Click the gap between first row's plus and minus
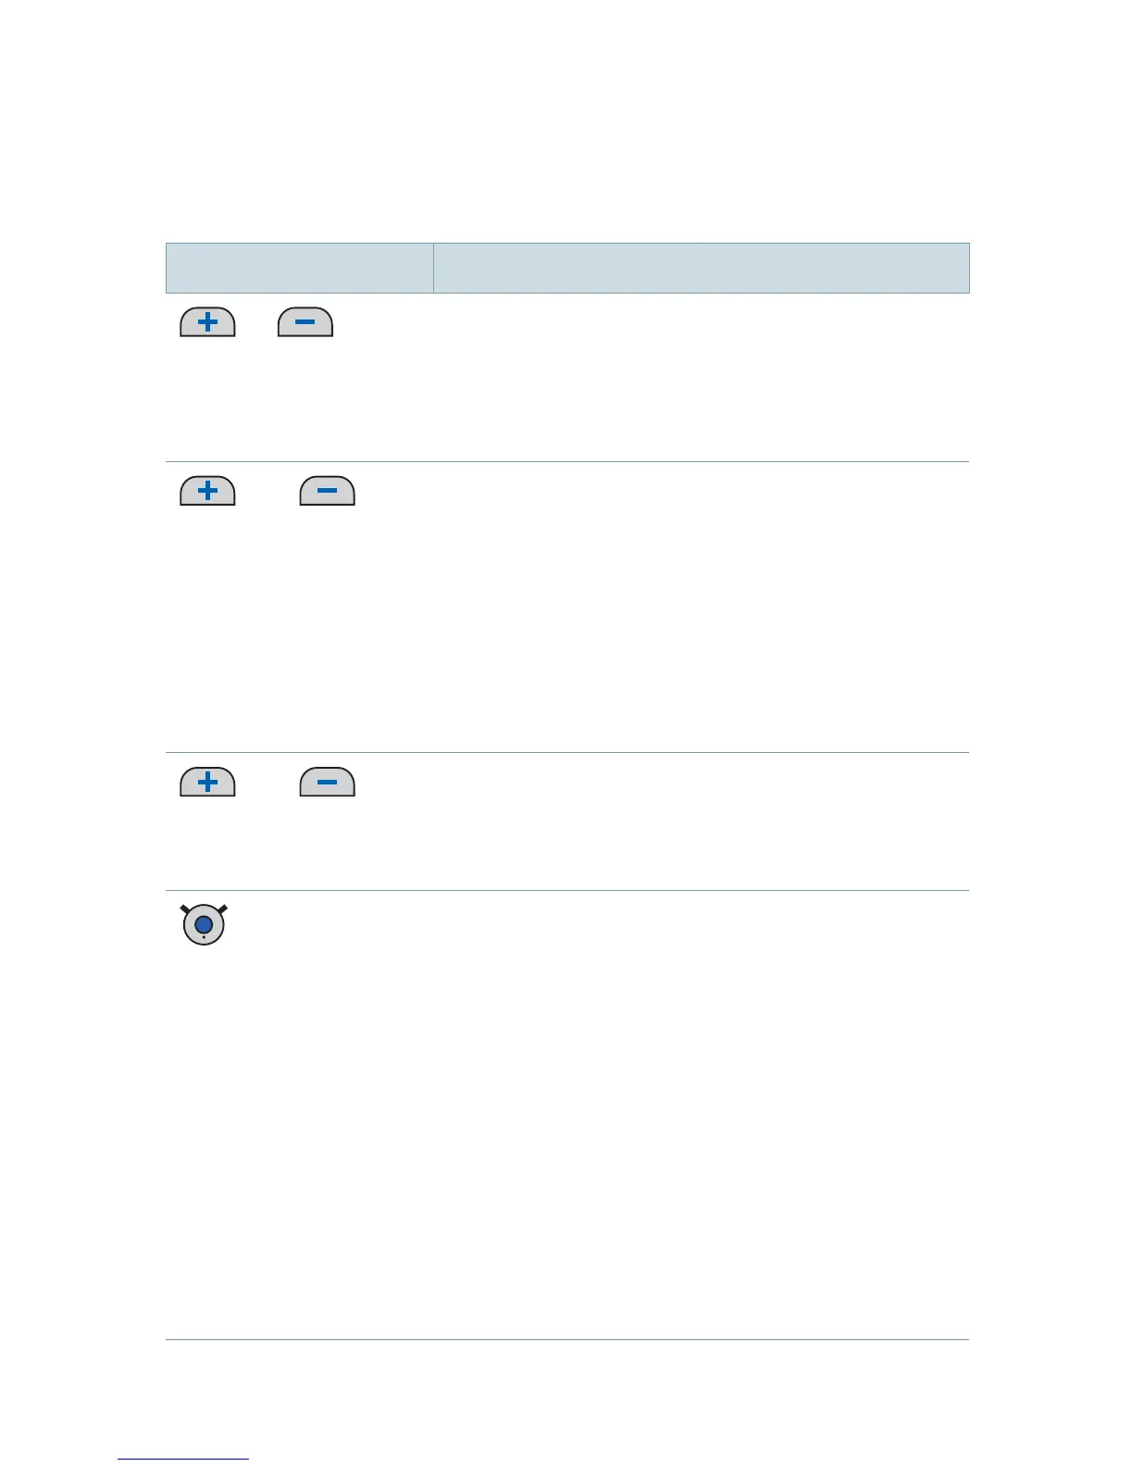 [x=256, y=322]
